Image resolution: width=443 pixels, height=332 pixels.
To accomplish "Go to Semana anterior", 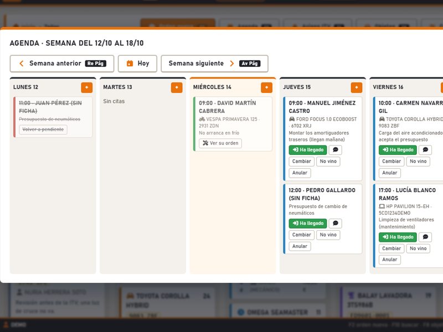I will point(62,64).
